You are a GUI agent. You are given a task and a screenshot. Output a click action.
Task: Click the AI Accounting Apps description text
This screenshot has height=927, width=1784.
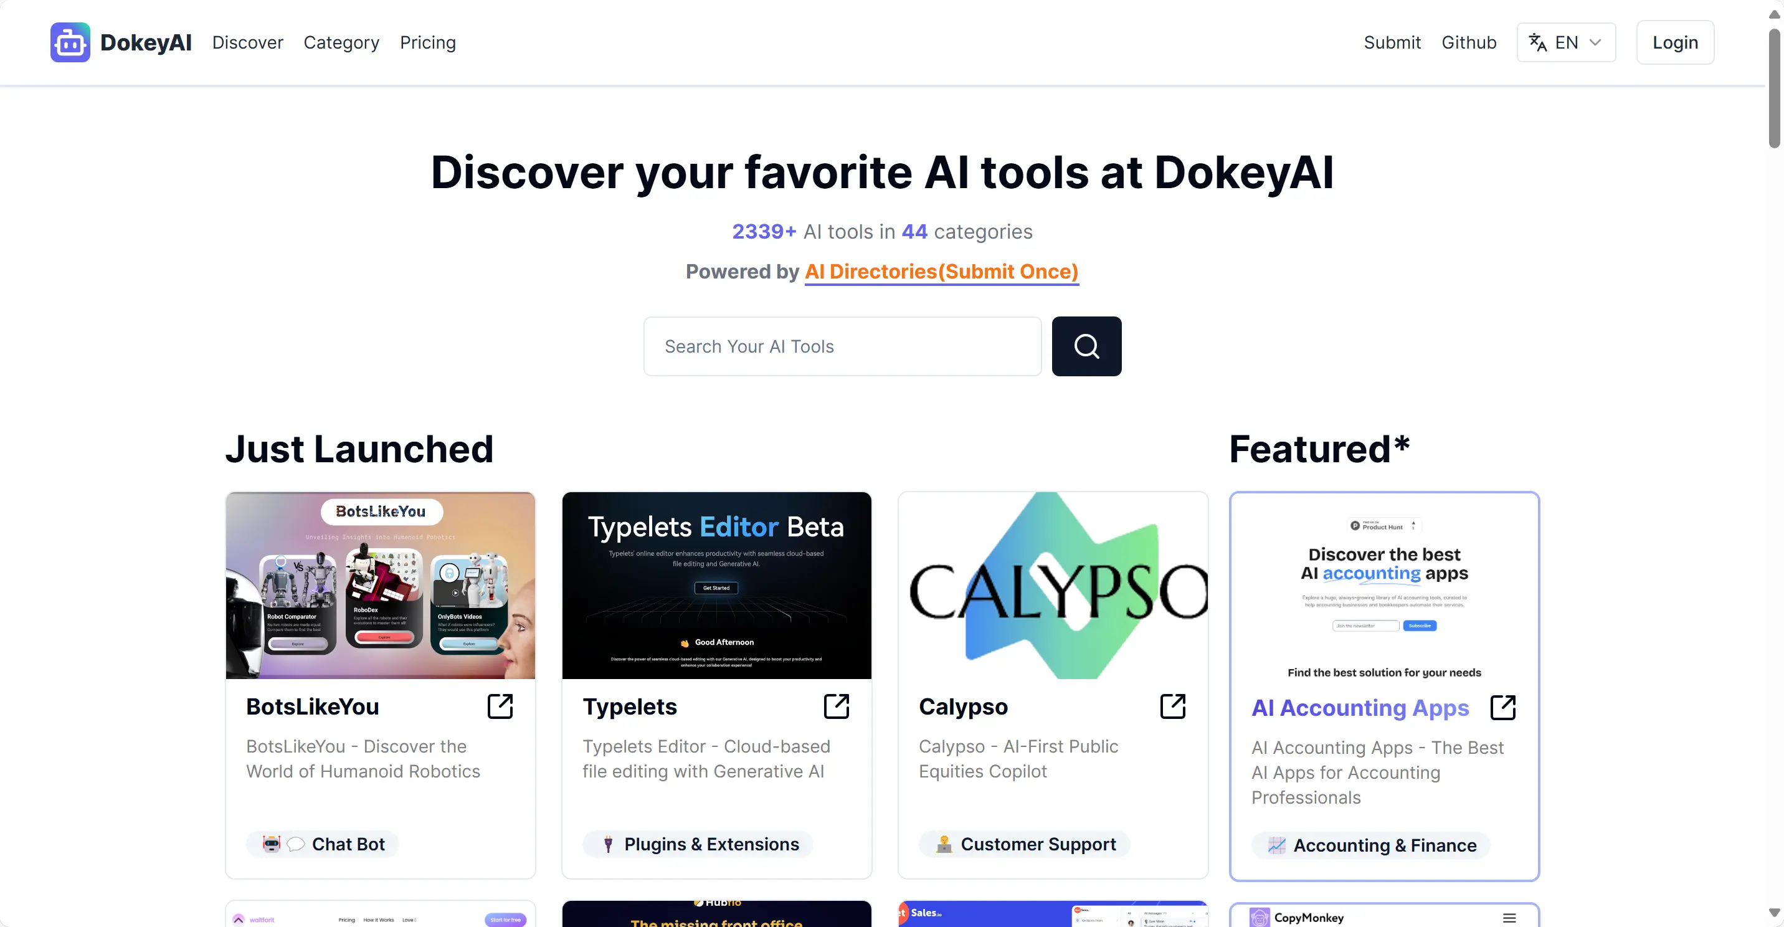[1377, 772]
